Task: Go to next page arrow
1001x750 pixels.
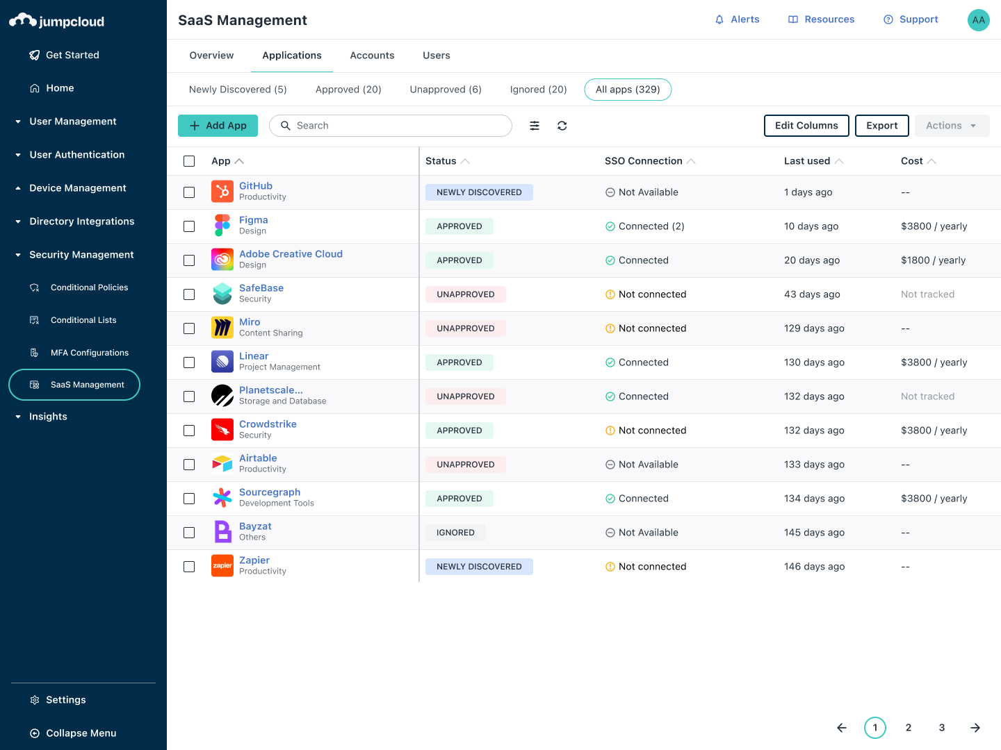Action: (975, 728)
